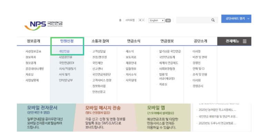Image resolution: width=273 pixels, height=136 pixels.
Task: Select 고객서비스 현장 submenu item
Action: pyautogui.click(x=102, y=80)
